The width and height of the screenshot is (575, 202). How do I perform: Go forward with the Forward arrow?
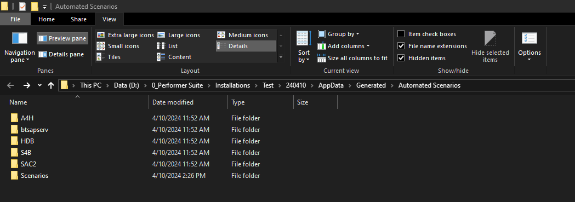26,85
